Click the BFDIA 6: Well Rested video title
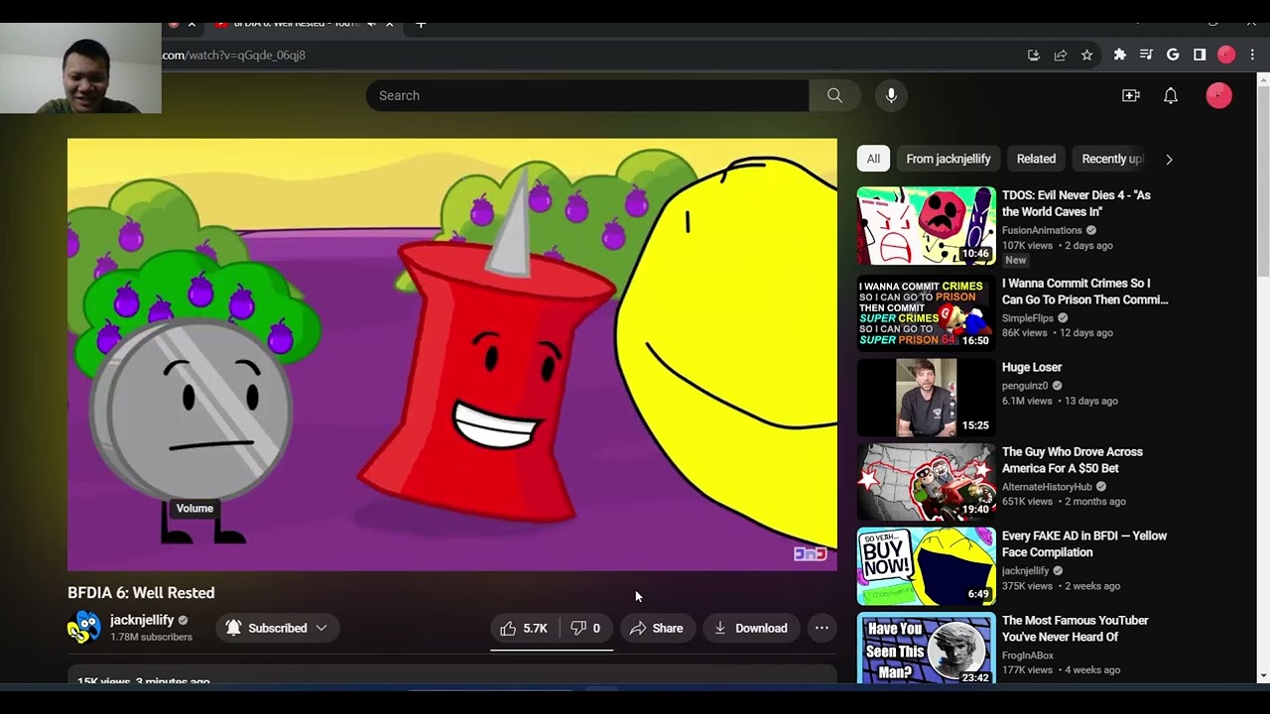This screenshot has height=714, width=1270. [141, 593]
